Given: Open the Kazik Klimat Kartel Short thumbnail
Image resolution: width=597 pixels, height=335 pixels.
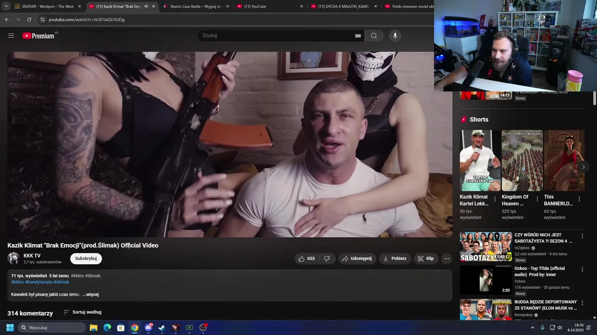Looking at the screenshot, I should (x=480, y=161).
